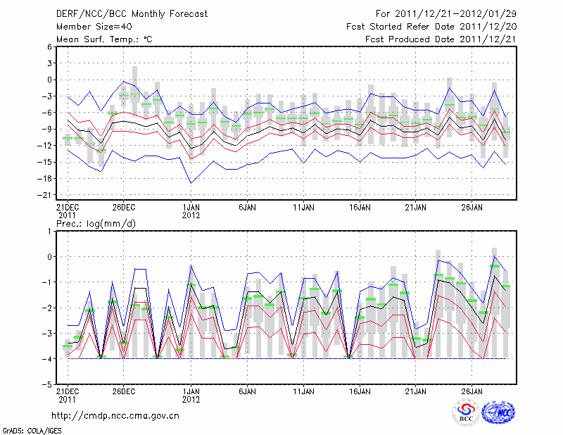
Task: Click 26DEC on the temperature chart axis
Action: pos(123,208)
